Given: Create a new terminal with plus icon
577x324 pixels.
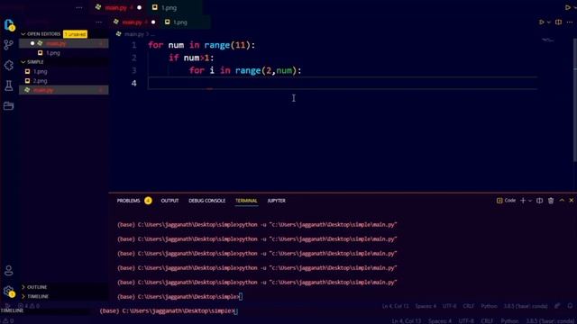Looking at the screenshot, I should [523, 200].
